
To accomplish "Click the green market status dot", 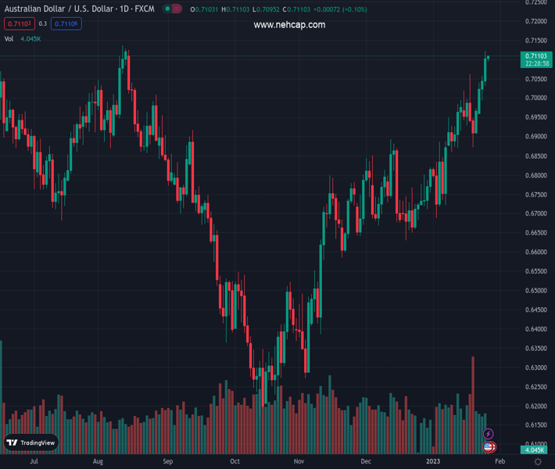I will 167,9.
